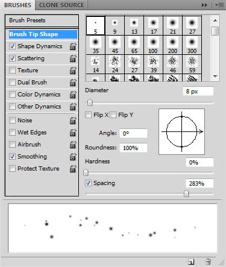Check the Protect Texture option
226x267 pixels.
12,169
